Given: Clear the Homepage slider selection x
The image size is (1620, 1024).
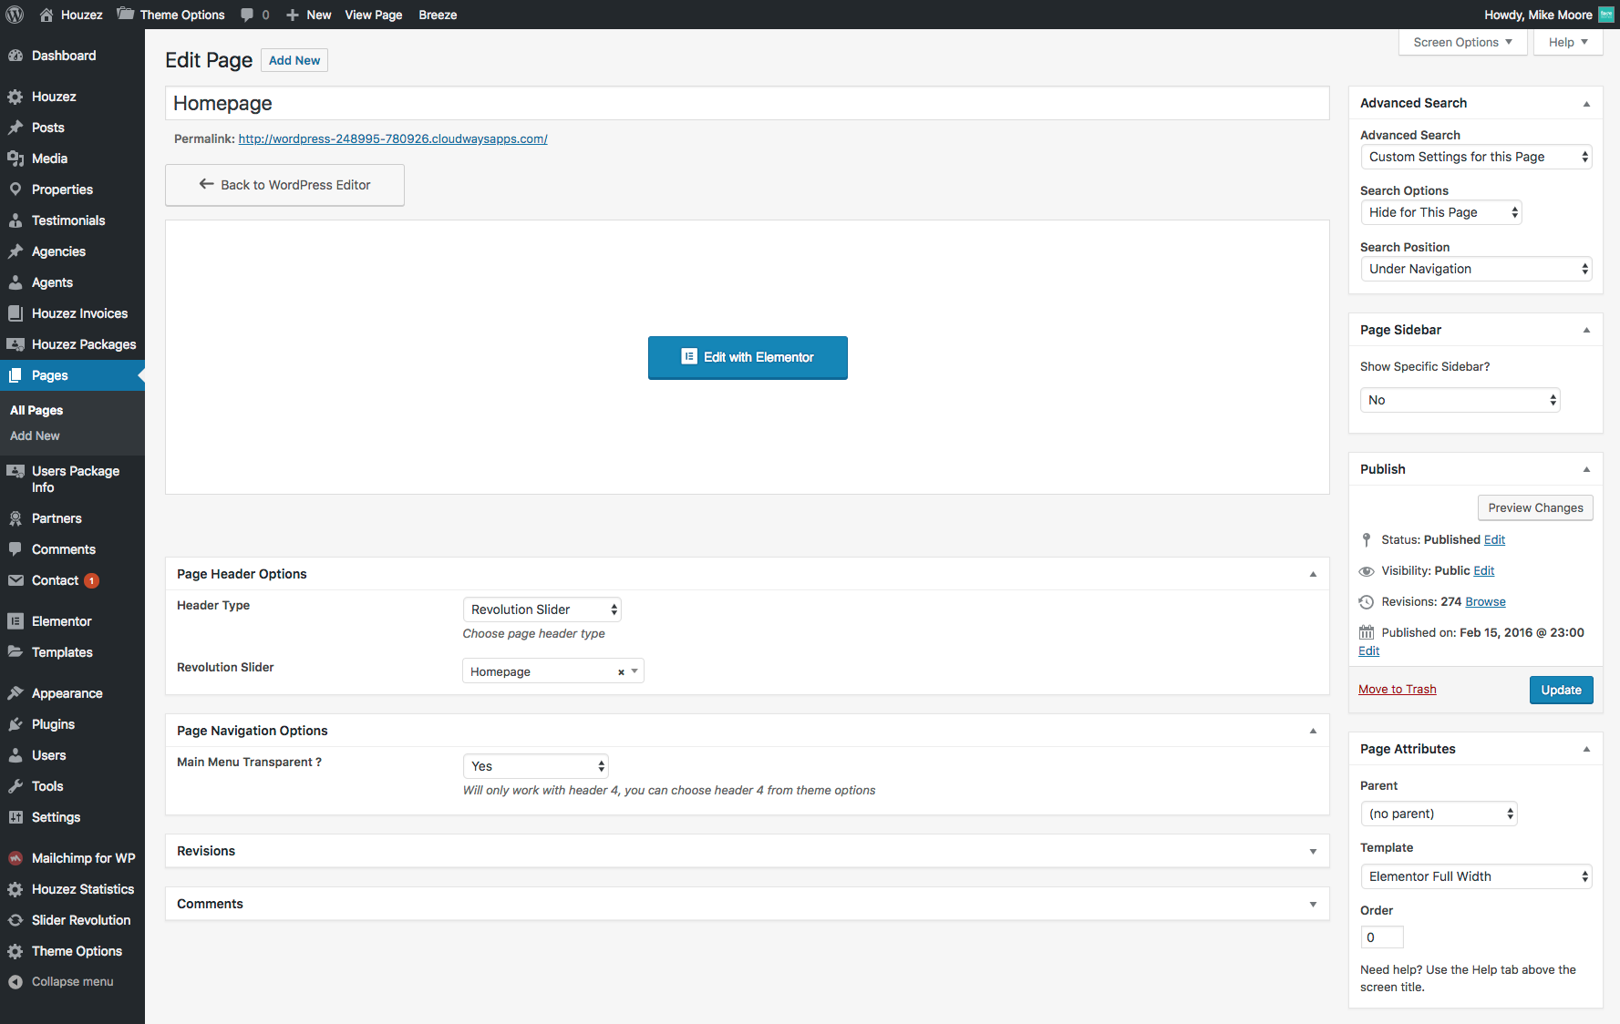Looking at the screenshot, I should pos(621,672).
